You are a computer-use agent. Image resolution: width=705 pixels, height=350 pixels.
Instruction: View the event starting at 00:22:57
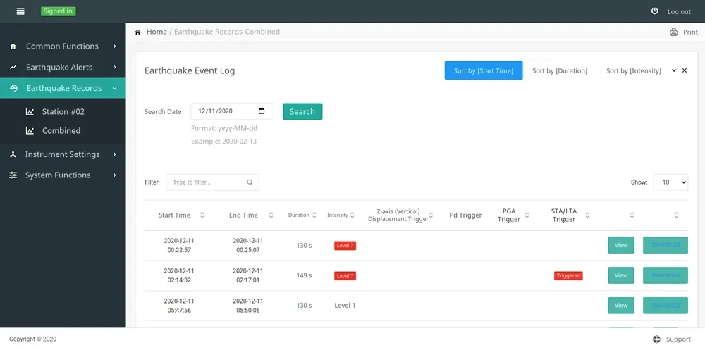pyautogui.click(x=621, y=245)
